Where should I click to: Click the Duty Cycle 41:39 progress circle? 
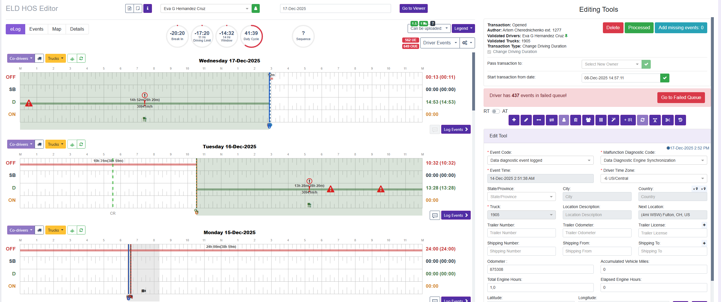[x=251, y=36]
